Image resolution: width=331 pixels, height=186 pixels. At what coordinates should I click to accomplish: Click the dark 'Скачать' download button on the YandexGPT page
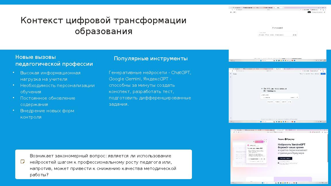pos(285,158)
